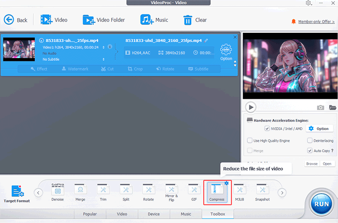
Task: Enable Use High Quality Engine
Action: [x=250, y=141]
